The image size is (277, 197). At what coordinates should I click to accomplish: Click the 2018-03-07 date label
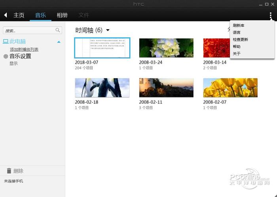click(87, 63)
